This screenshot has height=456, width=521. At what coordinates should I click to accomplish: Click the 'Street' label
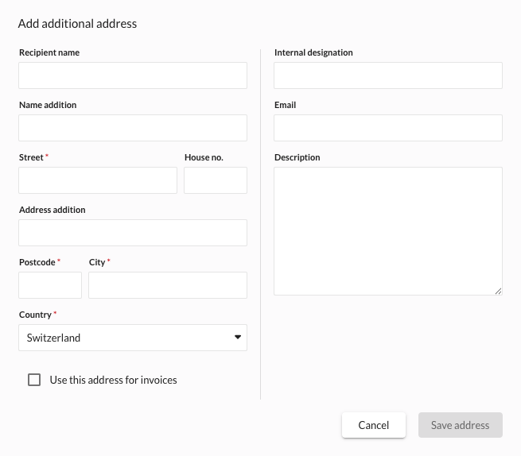[x=31, y=157]
